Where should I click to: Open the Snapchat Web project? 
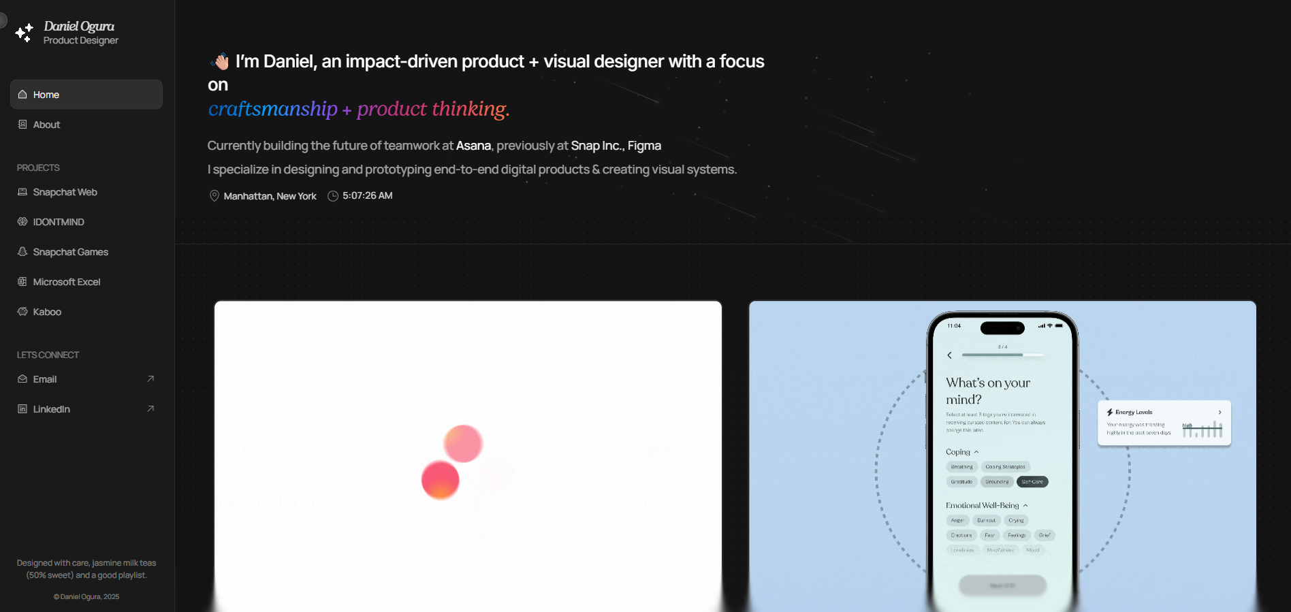[x=65, y=192]
